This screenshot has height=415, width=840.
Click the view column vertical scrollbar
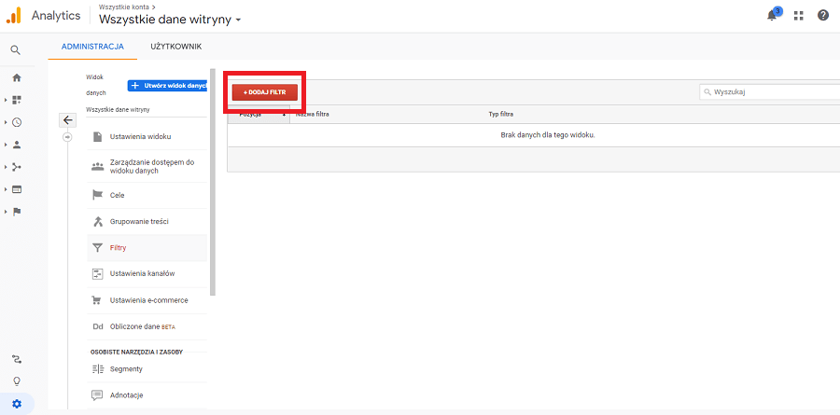[213, 182]
